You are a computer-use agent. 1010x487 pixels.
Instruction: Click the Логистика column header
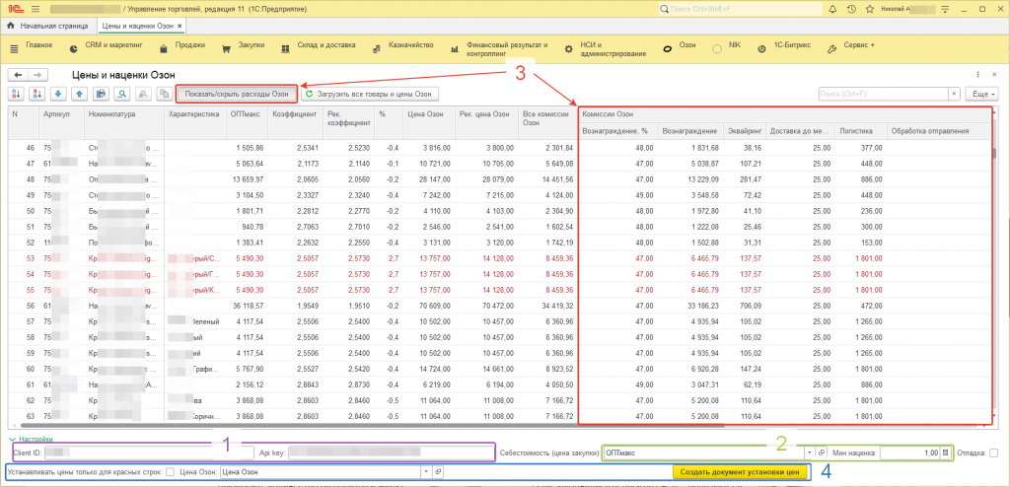pyautogui.click(x=860, y=131)
